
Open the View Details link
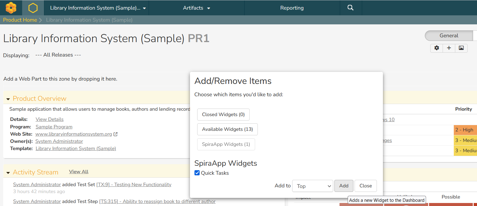(x=49, y=119)
